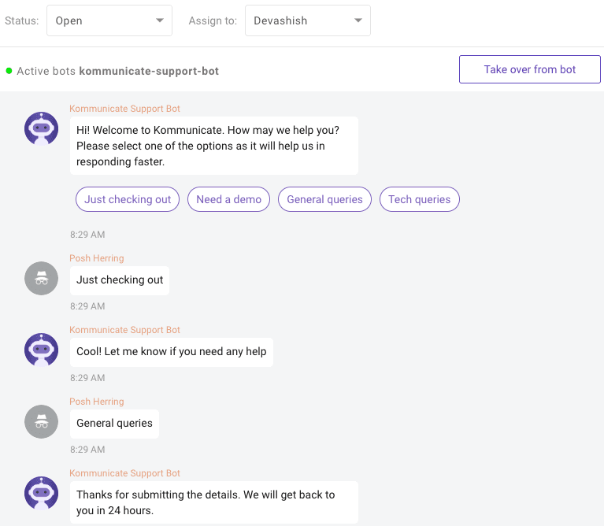
Task: Click the 8:29 AM timestamp under 'Just checking out'
Action: [87, 306]
